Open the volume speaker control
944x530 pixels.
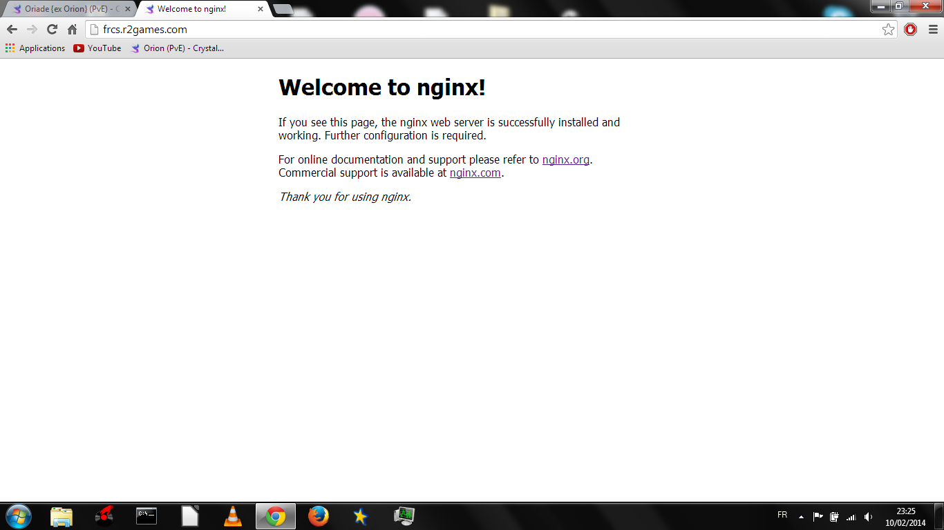coord(868,516)
